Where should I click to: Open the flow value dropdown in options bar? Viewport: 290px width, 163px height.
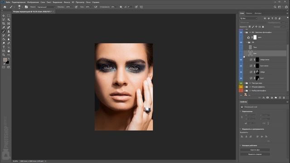91,7
